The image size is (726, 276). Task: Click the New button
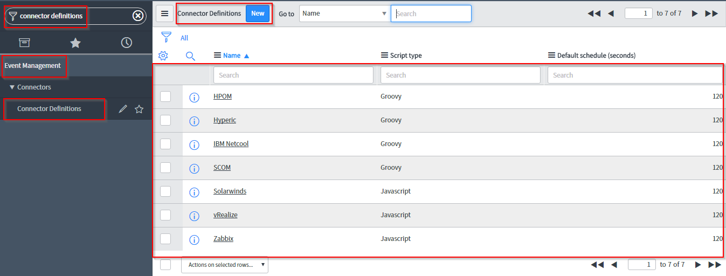(x=258, y=13)
